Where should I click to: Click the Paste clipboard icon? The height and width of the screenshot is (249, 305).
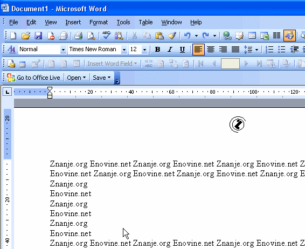[x=160, y=36]
